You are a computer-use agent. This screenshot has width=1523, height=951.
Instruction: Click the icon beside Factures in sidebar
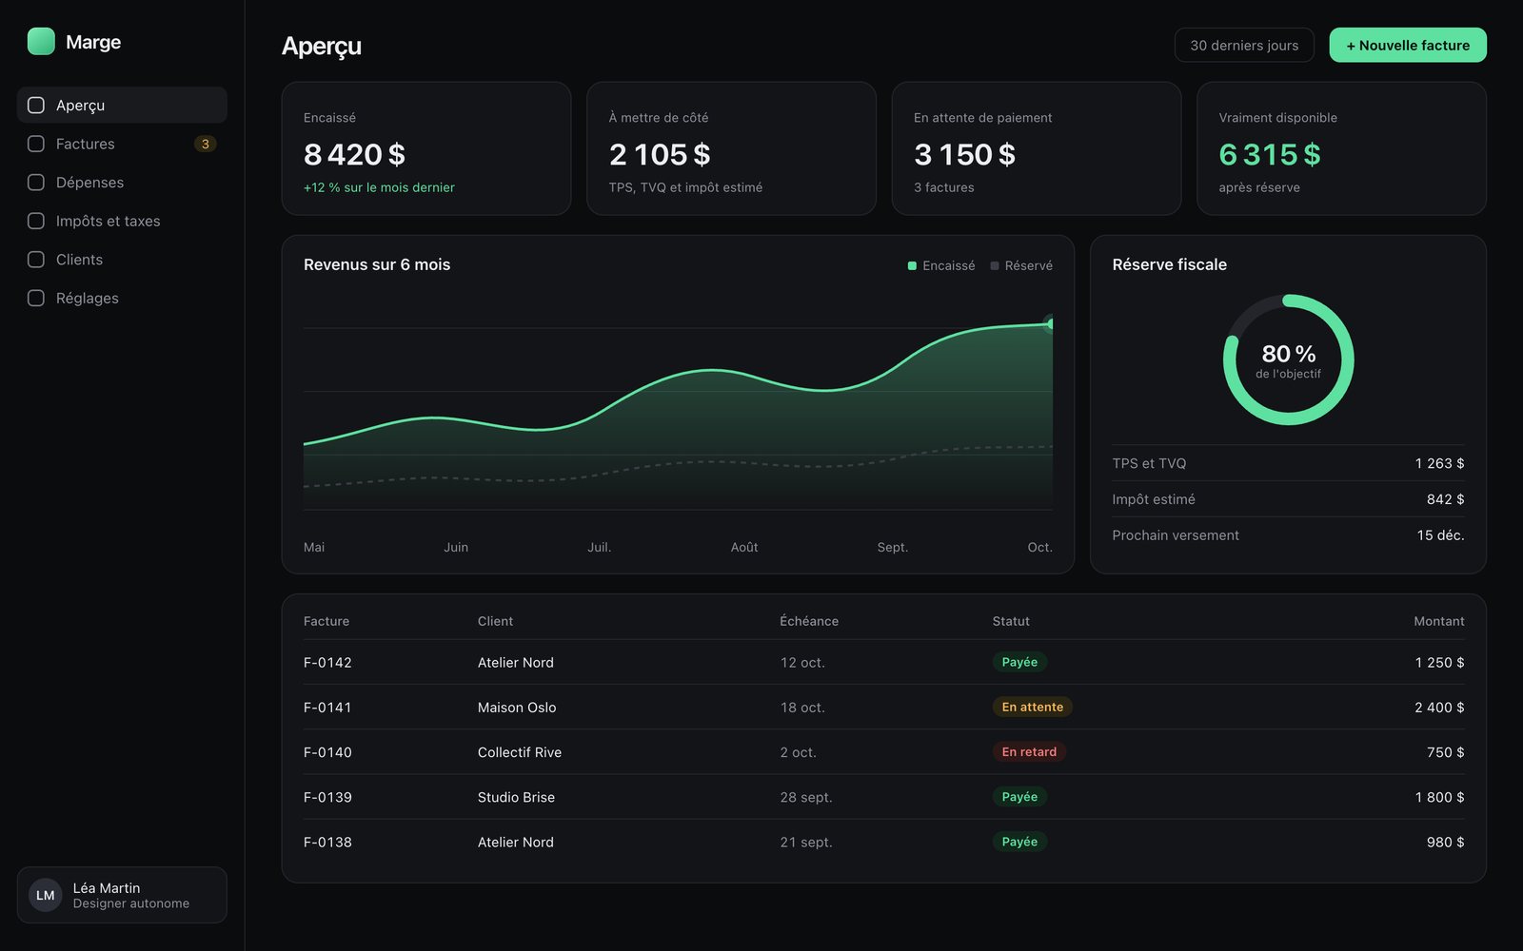coord(36,144)
